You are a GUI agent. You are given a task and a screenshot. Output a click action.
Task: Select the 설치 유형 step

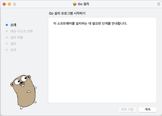click(x=16, y=37)
